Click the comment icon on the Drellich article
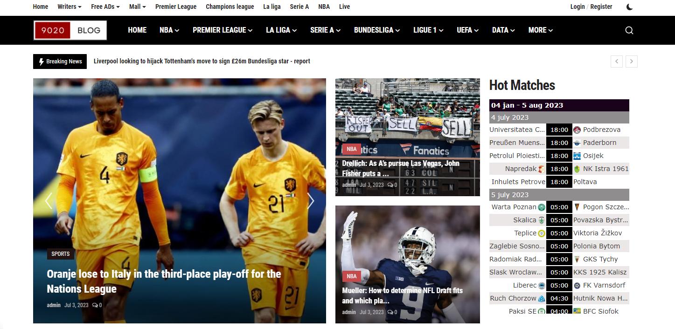Image resolution: width=675 pixels, height=329 pixels. pos(390,185)
